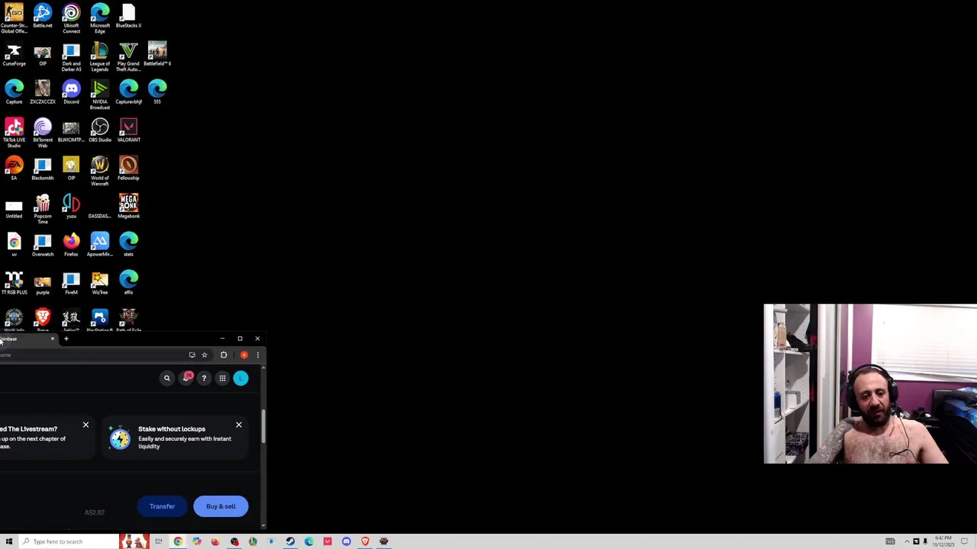977x549 pixels.
Task: Select the NVIDIA Broadcast desktop icon
Action: click(100, 95)
